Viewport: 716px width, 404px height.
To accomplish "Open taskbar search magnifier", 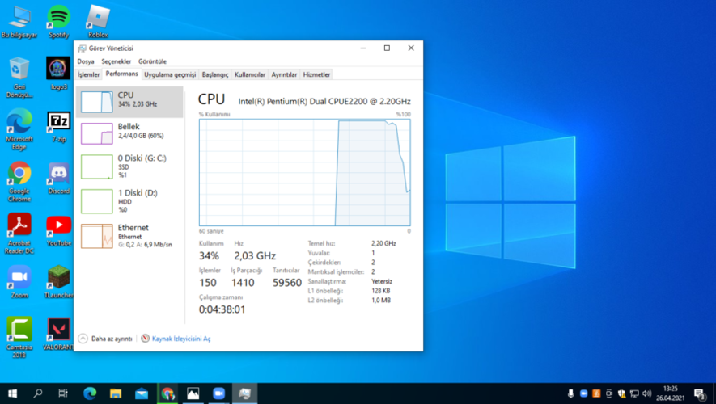I will pyautogui.click(x=38, y=393).
